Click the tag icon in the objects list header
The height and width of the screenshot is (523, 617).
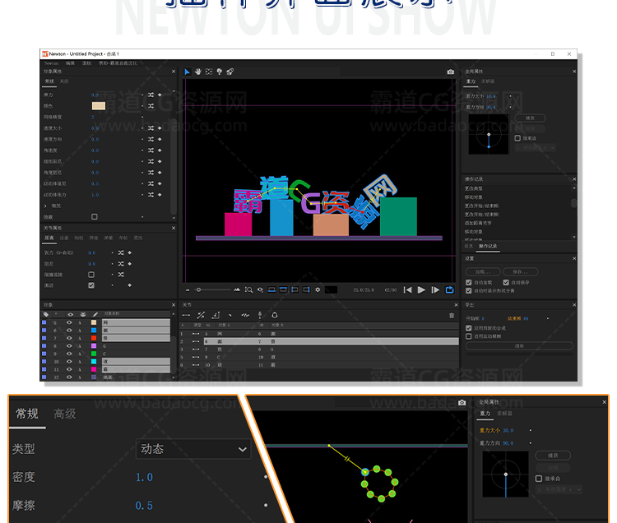click(46, 314)
